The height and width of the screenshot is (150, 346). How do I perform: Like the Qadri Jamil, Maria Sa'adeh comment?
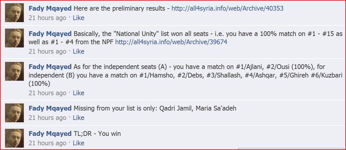point(78,118)
